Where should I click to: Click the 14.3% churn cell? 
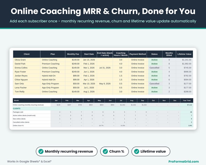121,126
